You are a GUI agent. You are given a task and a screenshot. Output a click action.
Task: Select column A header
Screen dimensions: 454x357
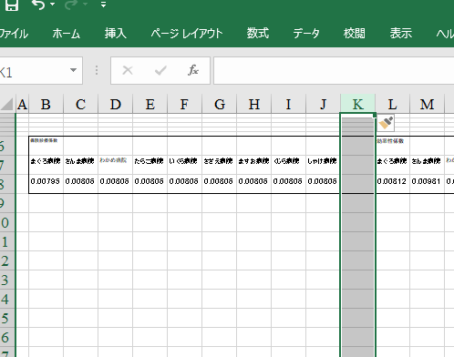22,105
